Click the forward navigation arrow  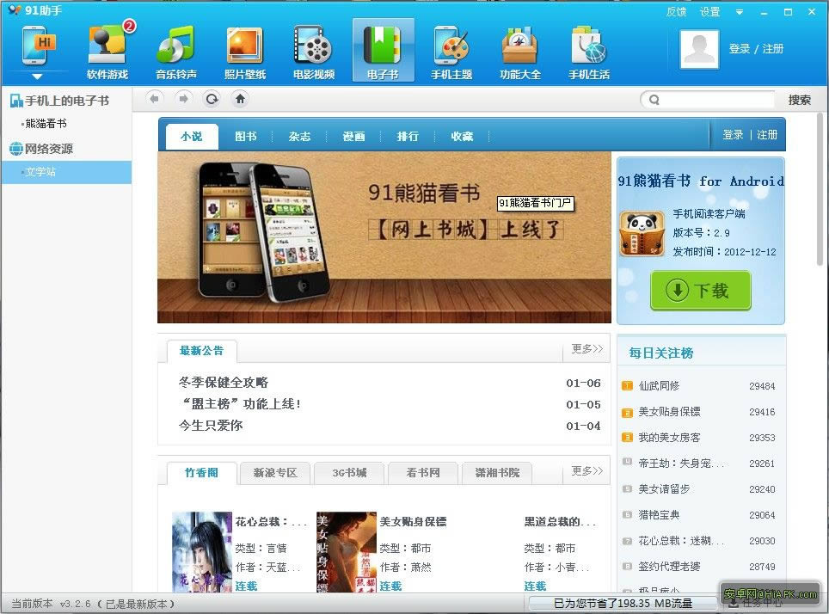click(183, 99)
